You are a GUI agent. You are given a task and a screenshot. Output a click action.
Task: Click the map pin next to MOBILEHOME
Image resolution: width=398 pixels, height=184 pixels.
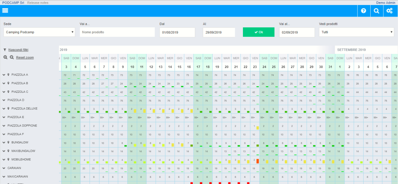pyautogui.click(x=8, y=159)
